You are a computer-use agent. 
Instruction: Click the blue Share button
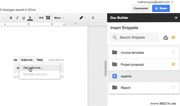pyautogui.click(x=161, y=8)
